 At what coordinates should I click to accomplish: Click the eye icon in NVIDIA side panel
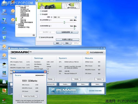tap(34, 35)
